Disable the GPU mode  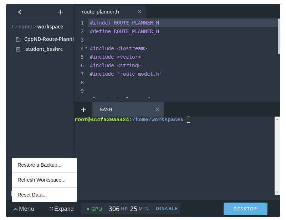167,209
